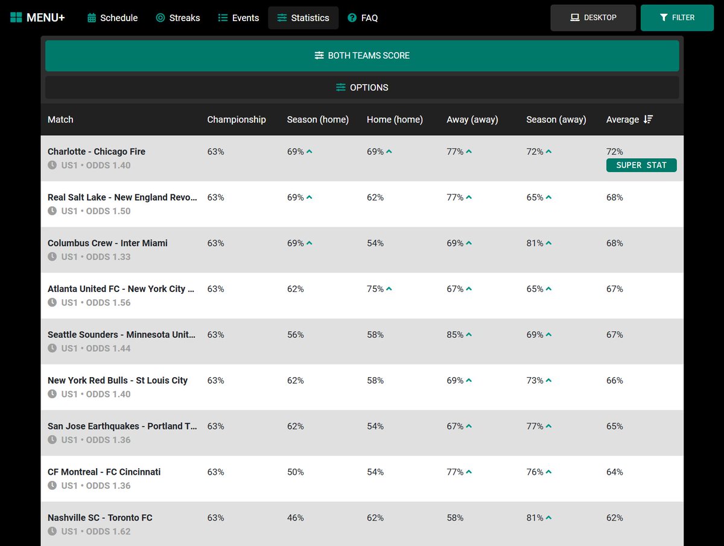Open the Charlotte - Chicago Fire match
724x546 pixels.
(x=97, y=151)
